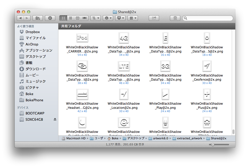Screen dimensions: 250x168
Task: Switch to list view
Action: 71,18
